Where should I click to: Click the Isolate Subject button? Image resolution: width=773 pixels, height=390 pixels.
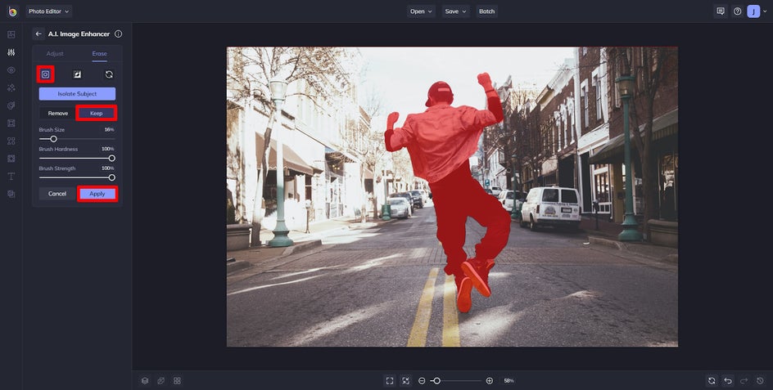(77, 94)
